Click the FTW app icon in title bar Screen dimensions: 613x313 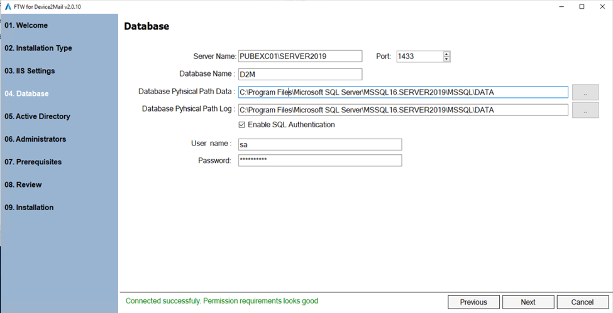coord(7,6)
